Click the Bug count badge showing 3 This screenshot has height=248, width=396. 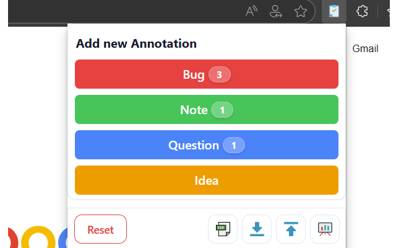pos(219,74)
